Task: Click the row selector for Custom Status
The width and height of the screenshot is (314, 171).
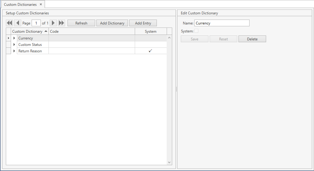Action: pos(8,44)
